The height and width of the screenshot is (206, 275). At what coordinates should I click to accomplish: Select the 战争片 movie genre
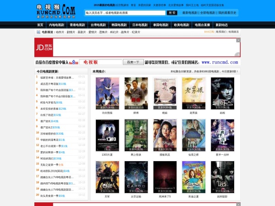[125, 32]
